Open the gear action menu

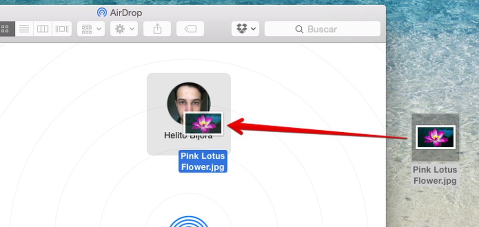coord(124,29)
